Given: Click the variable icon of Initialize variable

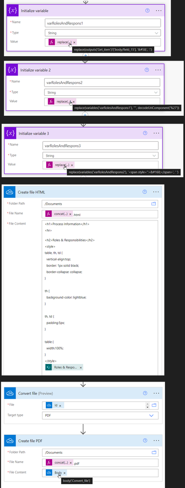Looking at the screenshot, I should pos(13,11).
